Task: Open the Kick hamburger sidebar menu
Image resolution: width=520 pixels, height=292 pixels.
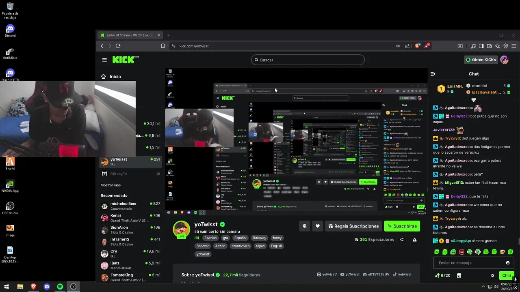Action: point(104,60)
